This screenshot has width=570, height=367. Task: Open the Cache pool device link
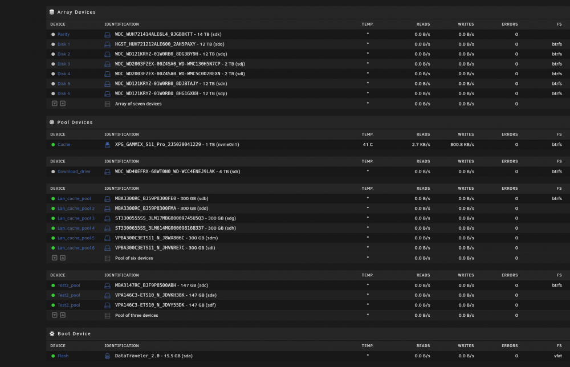pyautogui.click(x=64, y=145)
